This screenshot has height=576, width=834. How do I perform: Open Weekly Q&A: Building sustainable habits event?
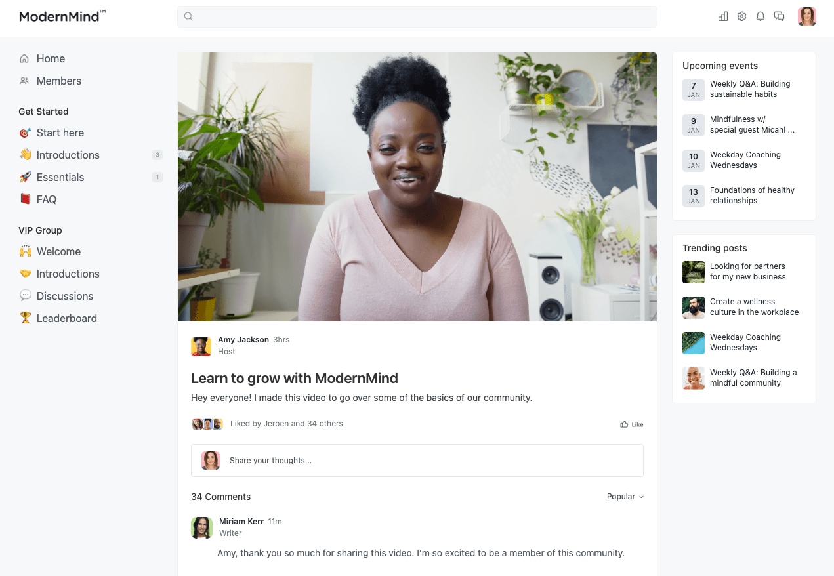750,89
